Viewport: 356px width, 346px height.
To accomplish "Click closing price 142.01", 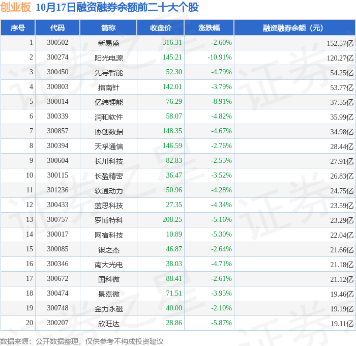I will click(x=172, y=86).
